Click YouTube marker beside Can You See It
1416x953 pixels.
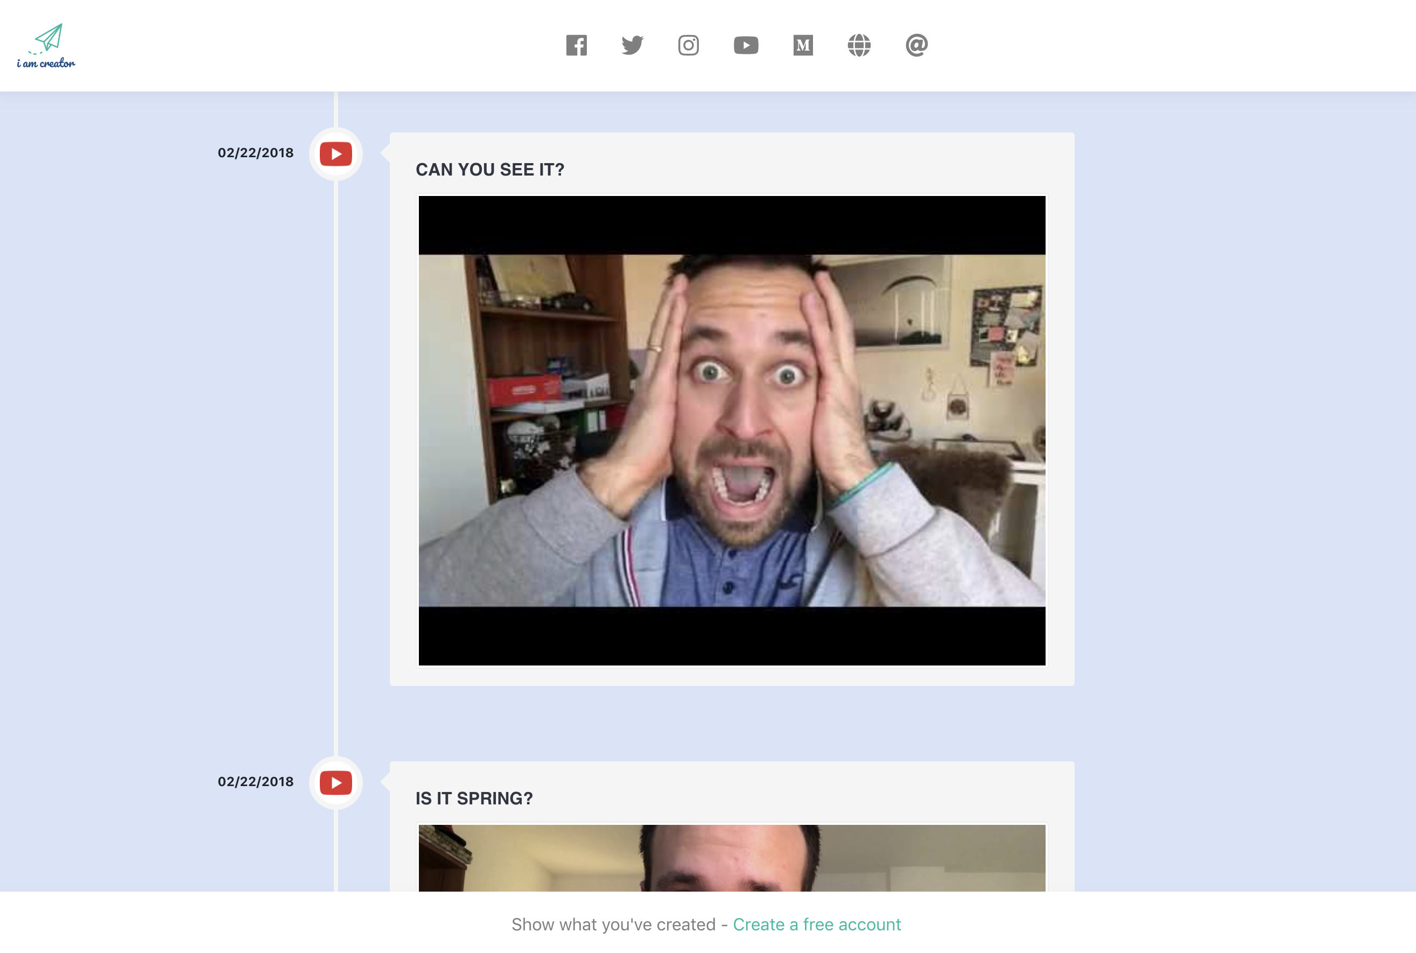tap(335, 154)
